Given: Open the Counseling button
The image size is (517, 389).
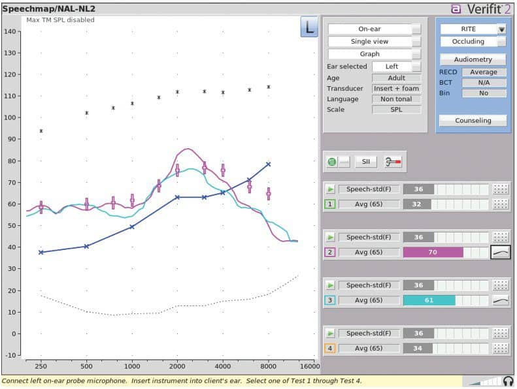Looking at the screenshot, I should pos(473,121).
